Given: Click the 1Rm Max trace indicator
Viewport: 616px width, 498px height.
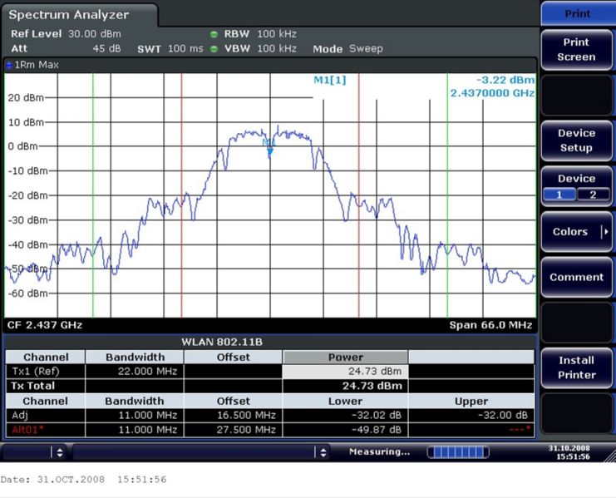Looking at the screenshot, I should pos(33,65).
